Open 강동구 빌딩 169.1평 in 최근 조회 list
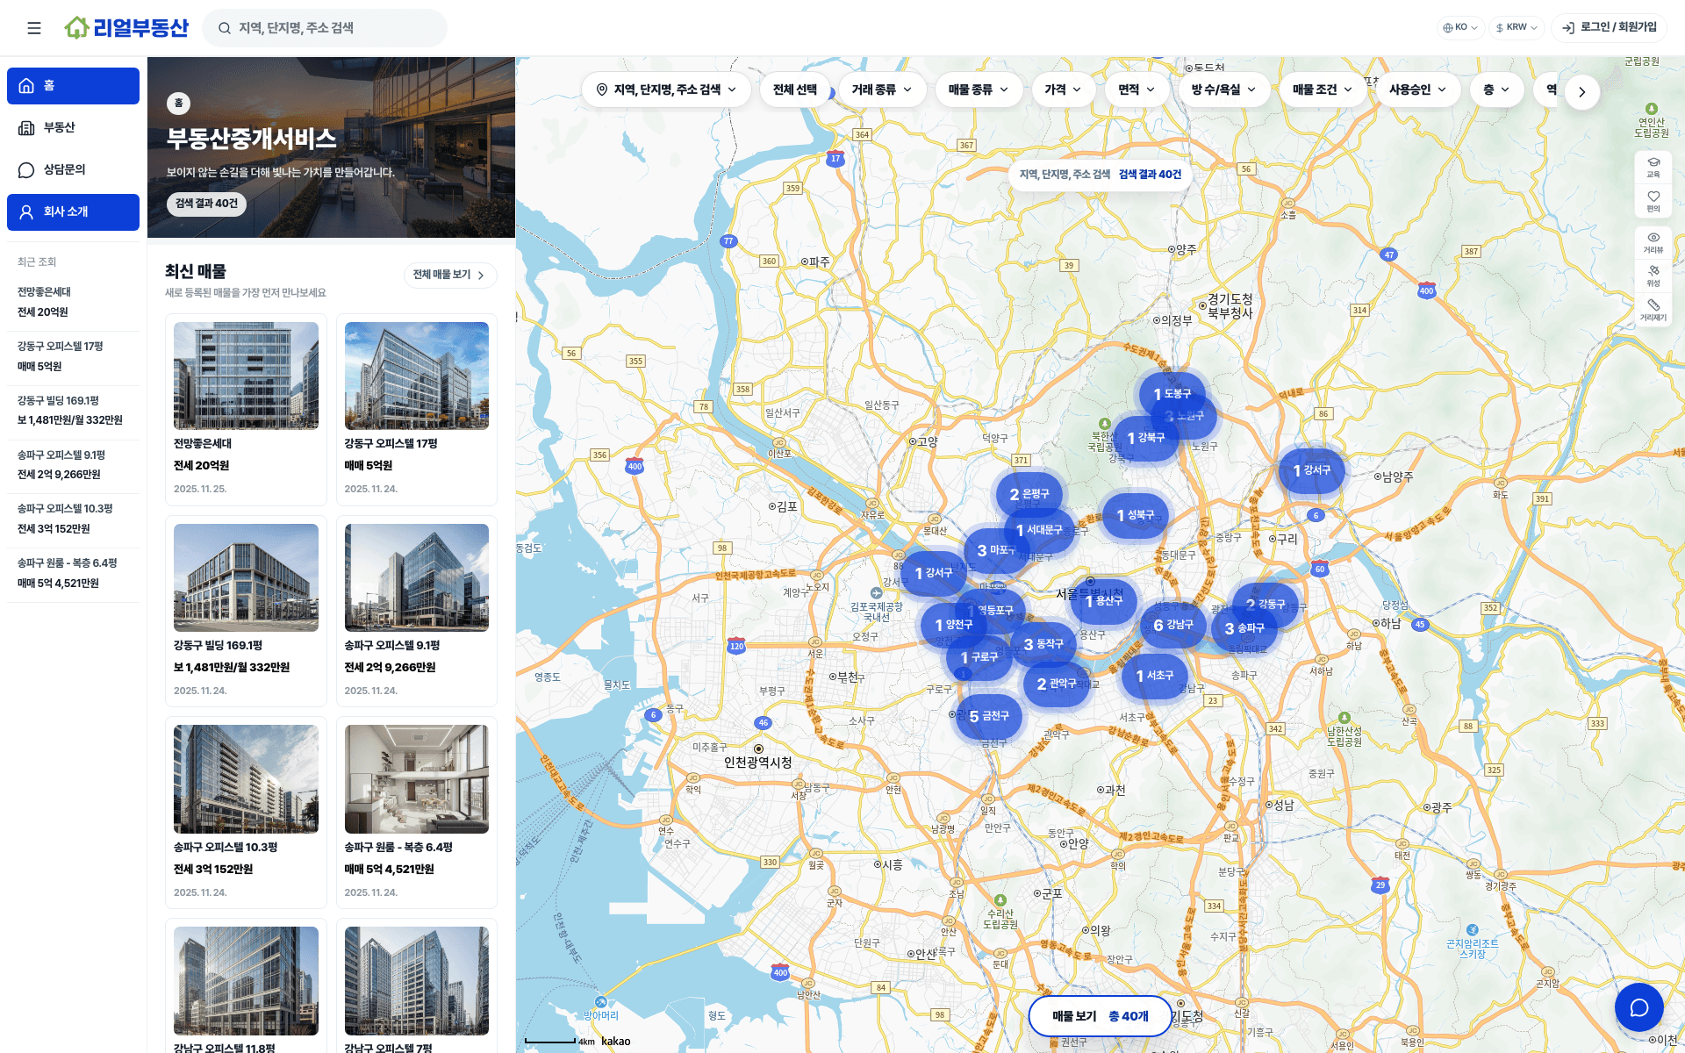The width and height of the screenshot is (1685, 1053). [x=73, y=411]
